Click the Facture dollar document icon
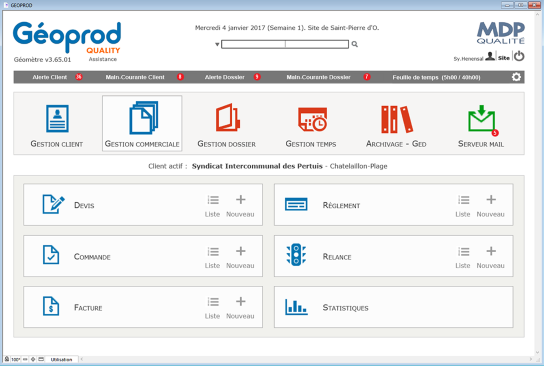This screenshot has height=366, width=544. 51,306
